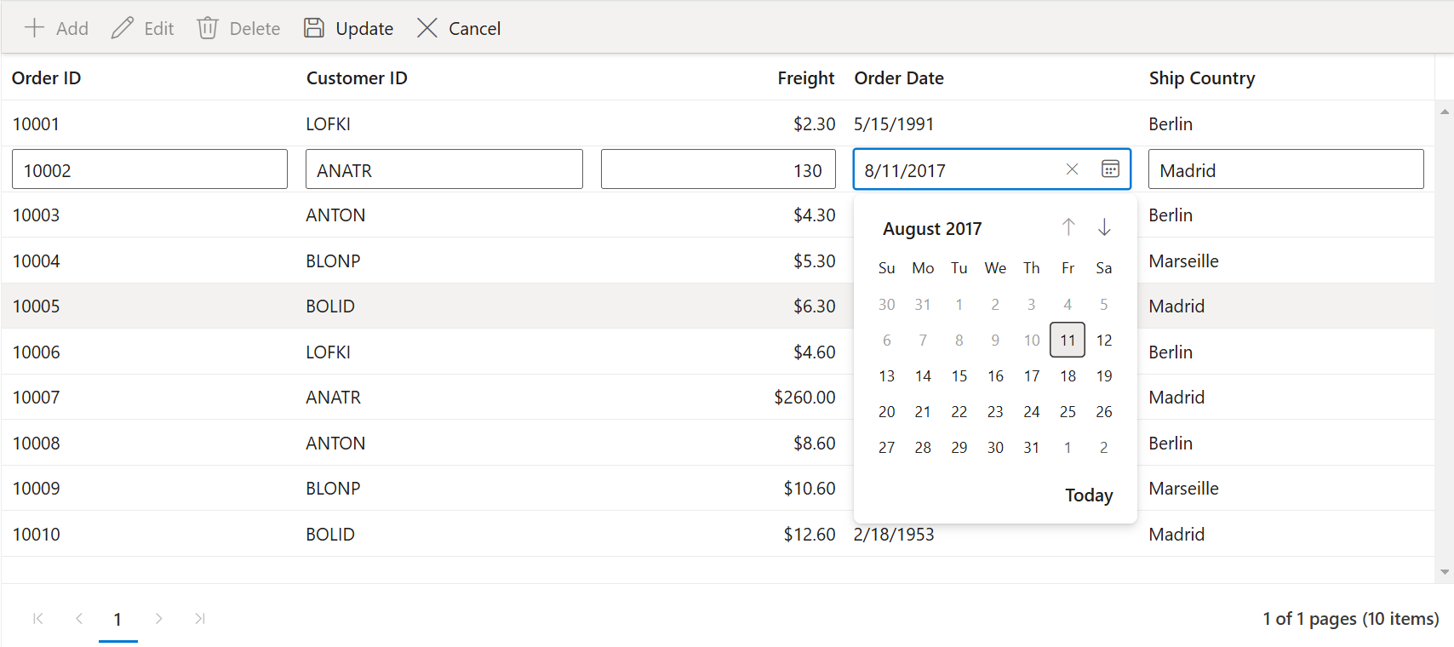Click the Ship Country input Madrid
The width and height of the screenshot is (1454, 647).
click(1286, 169)
